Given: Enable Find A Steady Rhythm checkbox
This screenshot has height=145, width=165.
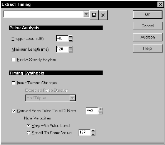Looking at the screenshot, I should (x=14, y=60).
